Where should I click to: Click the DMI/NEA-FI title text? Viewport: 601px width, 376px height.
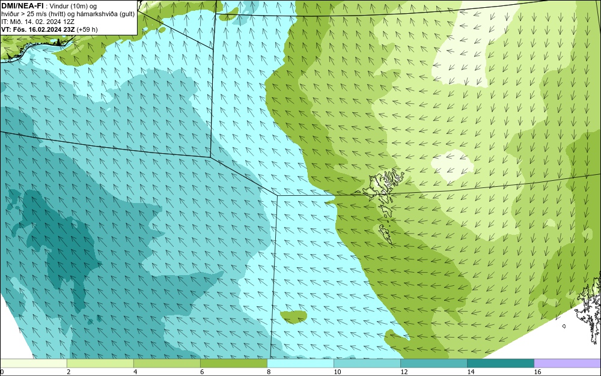pyautogui.click(x=22, y=6)
